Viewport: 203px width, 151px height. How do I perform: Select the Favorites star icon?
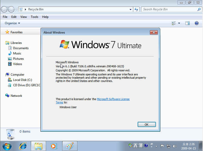pyautogui.click(x=7, y=32)
